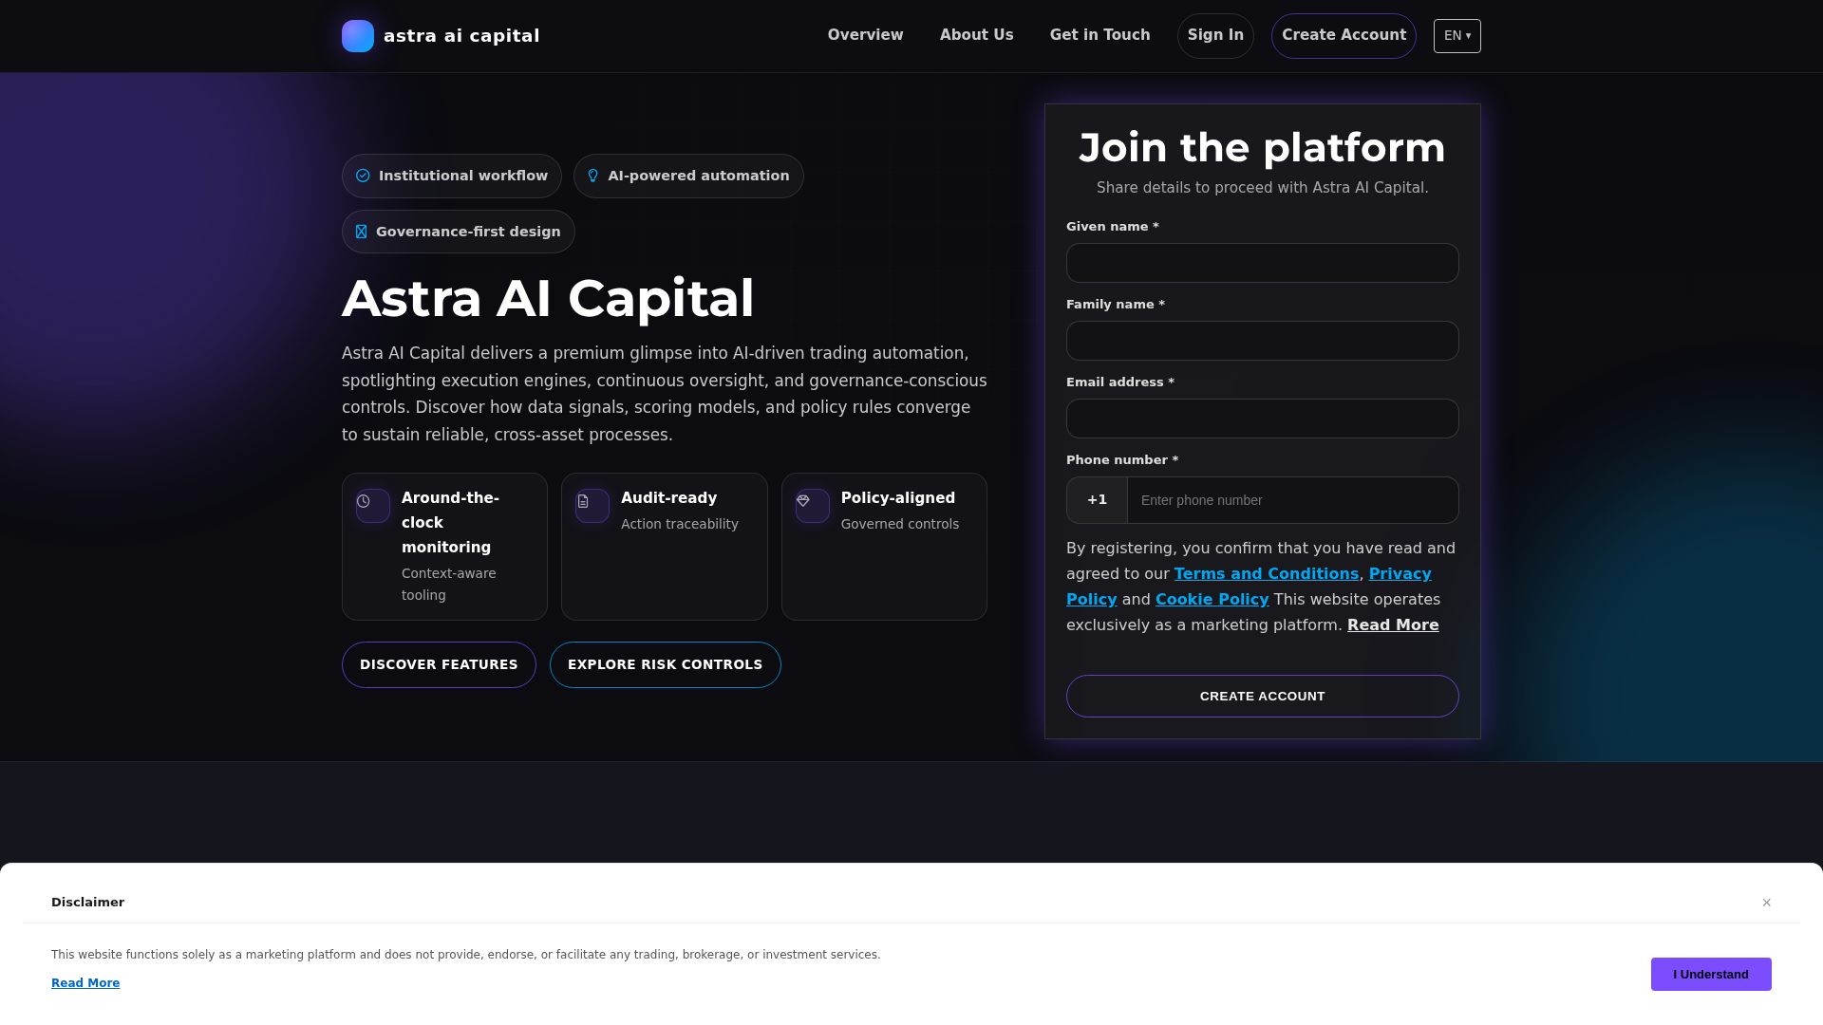Click the checkmark icon in Institutional workflow badge
This screenshot has height=1025, width=1823.
[363, 176]
